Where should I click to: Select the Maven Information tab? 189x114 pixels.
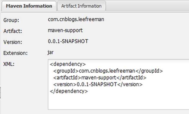click(29, 6)
